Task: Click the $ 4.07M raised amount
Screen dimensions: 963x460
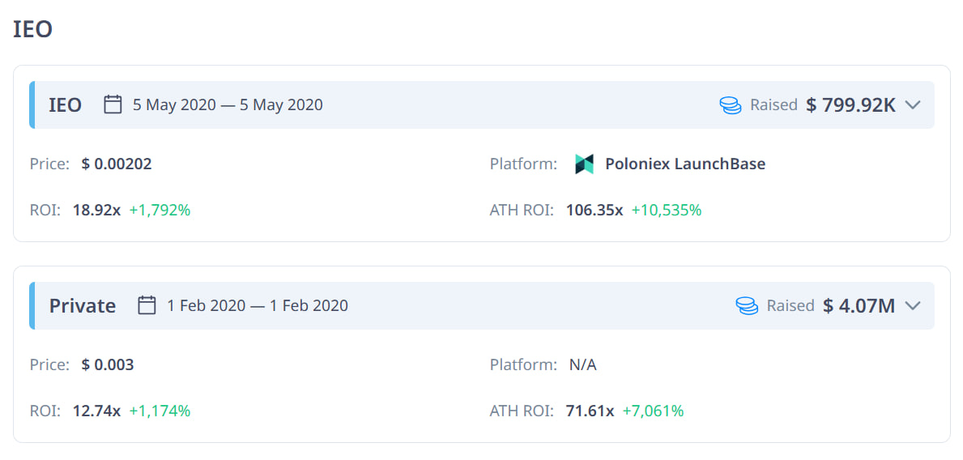Action: pyautogui.click(x=859, y=305)
